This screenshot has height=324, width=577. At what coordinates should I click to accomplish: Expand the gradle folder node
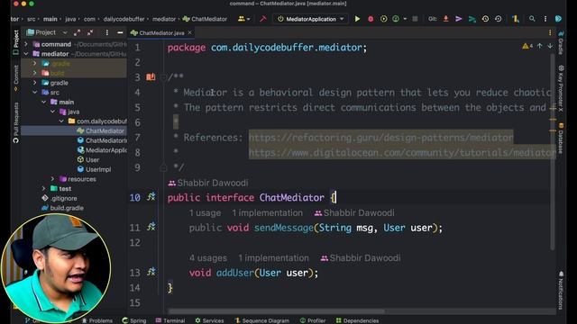click(35, 83)
